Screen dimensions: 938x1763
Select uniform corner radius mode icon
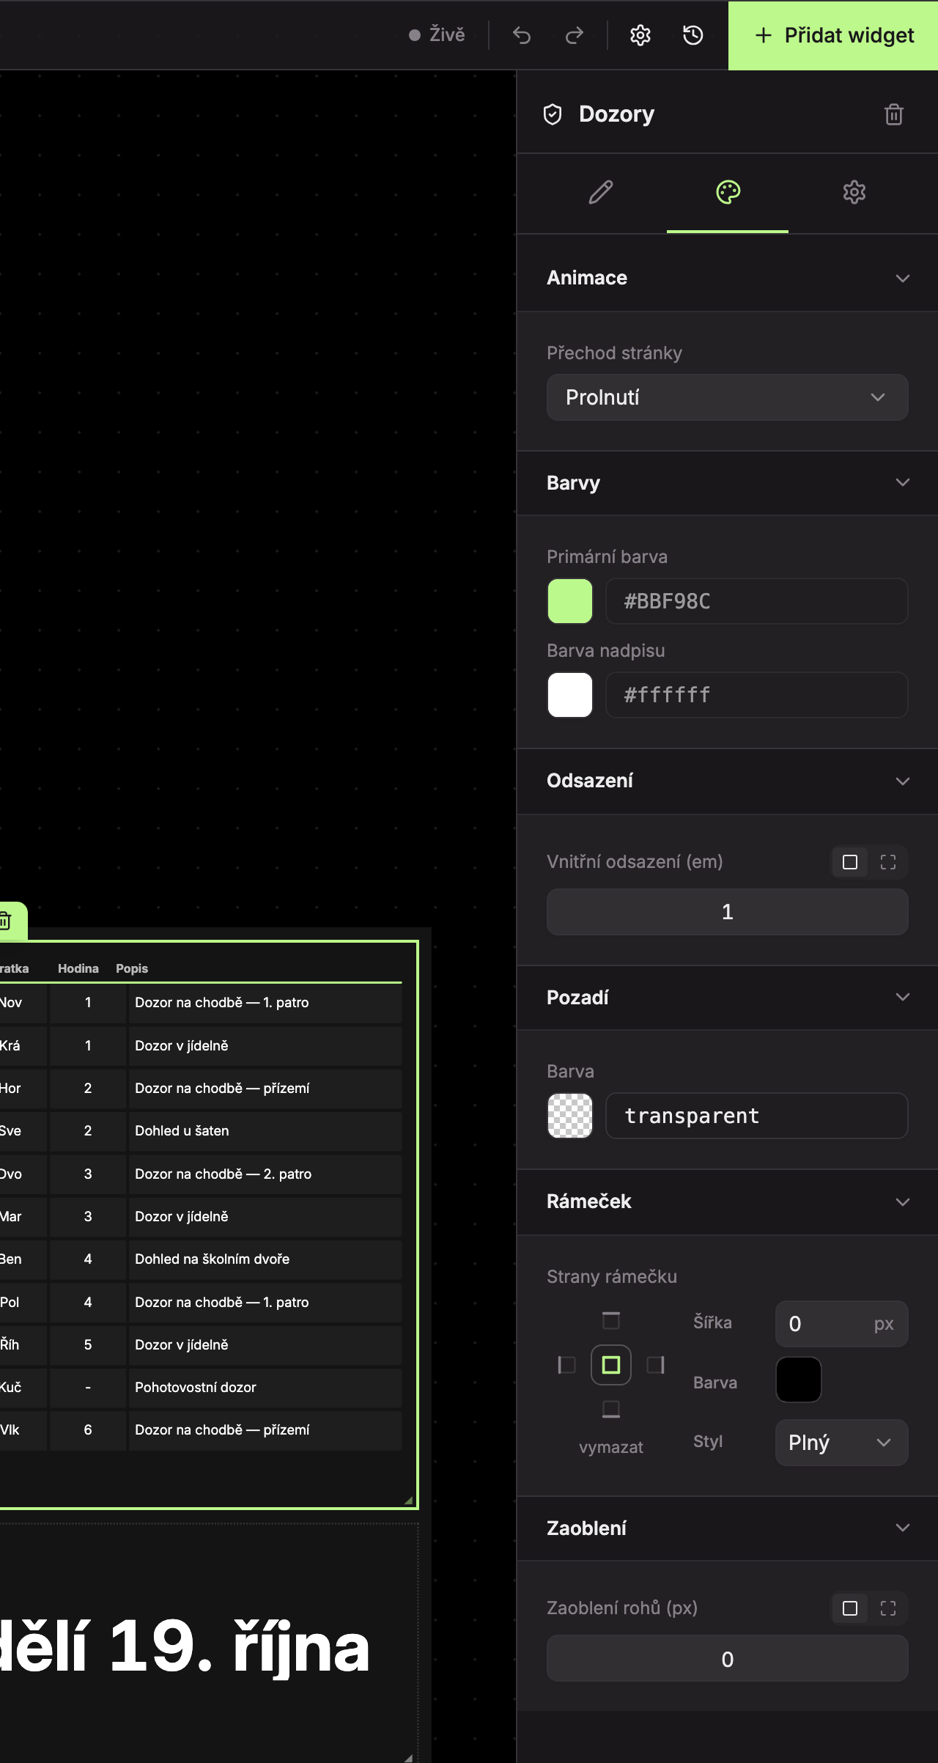tap(850, 1608)
